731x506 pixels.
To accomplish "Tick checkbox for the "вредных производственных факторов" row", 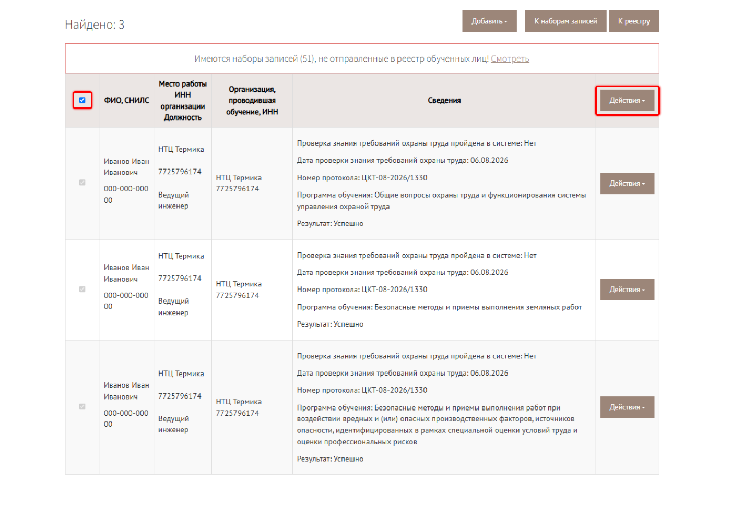I will coord(82,406).
